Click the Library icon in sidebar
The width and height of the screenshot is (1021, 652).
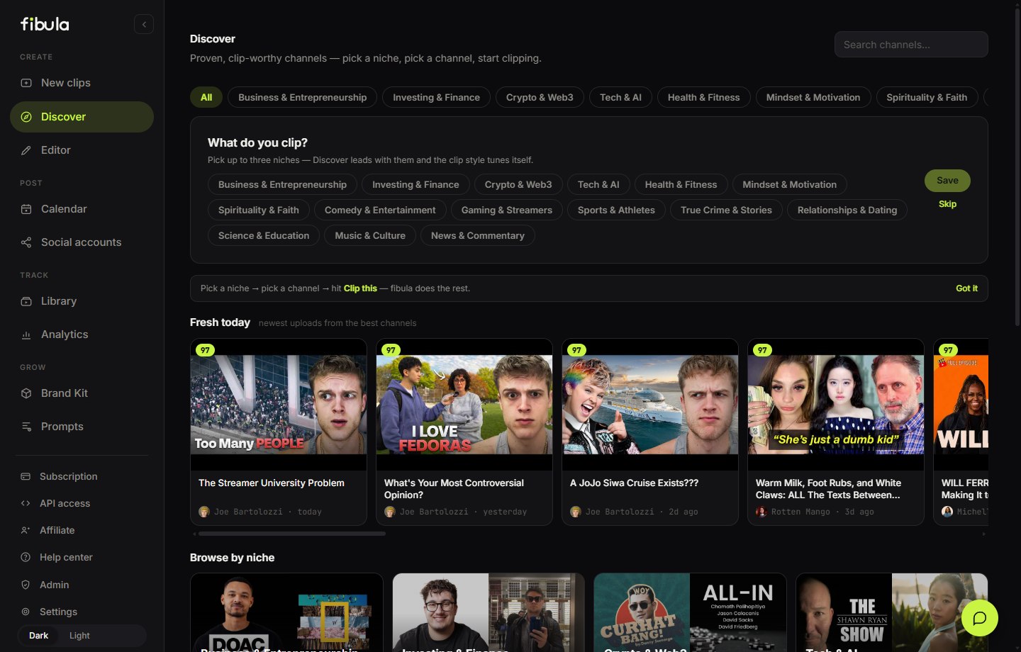26,301
